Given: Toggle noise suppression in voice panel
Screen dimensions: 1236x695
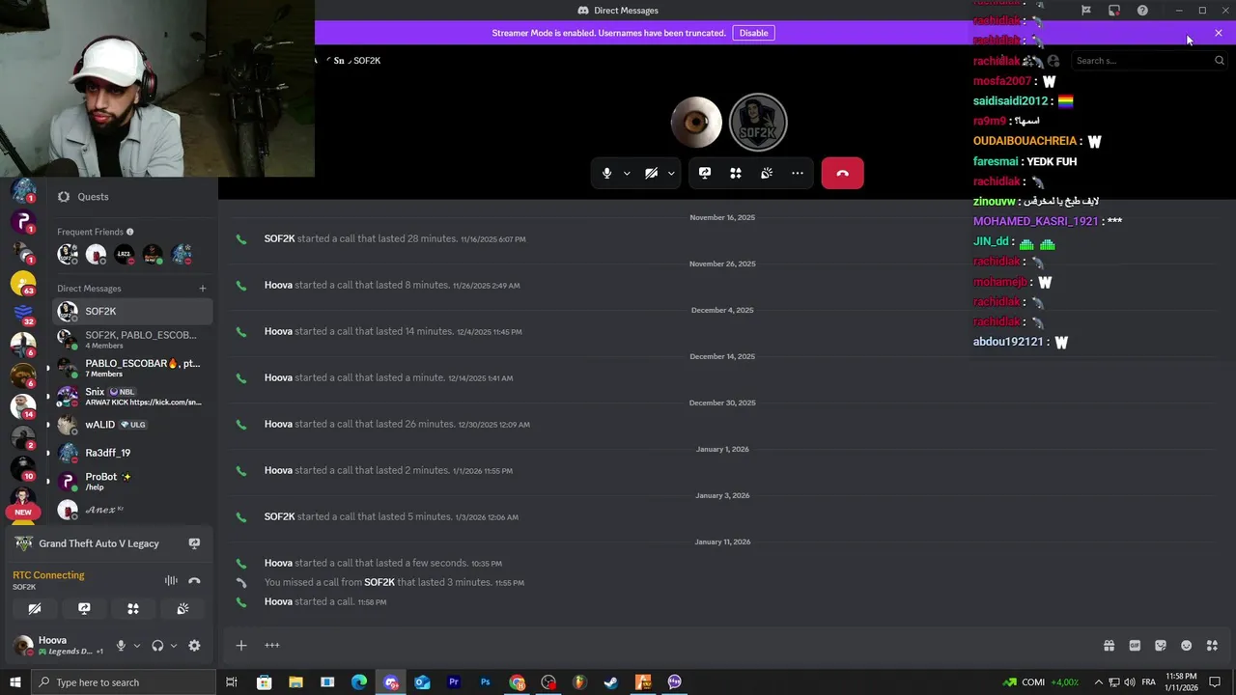Looking at the screenshot, I should click(x=171, y=580).
